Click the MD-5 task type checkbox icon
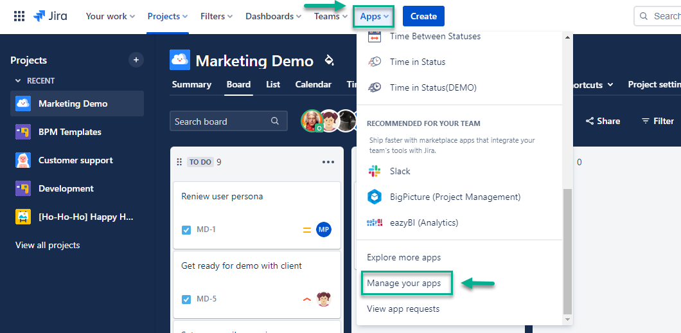The height and width of the screenshot is (333, 681). point(186,299)
